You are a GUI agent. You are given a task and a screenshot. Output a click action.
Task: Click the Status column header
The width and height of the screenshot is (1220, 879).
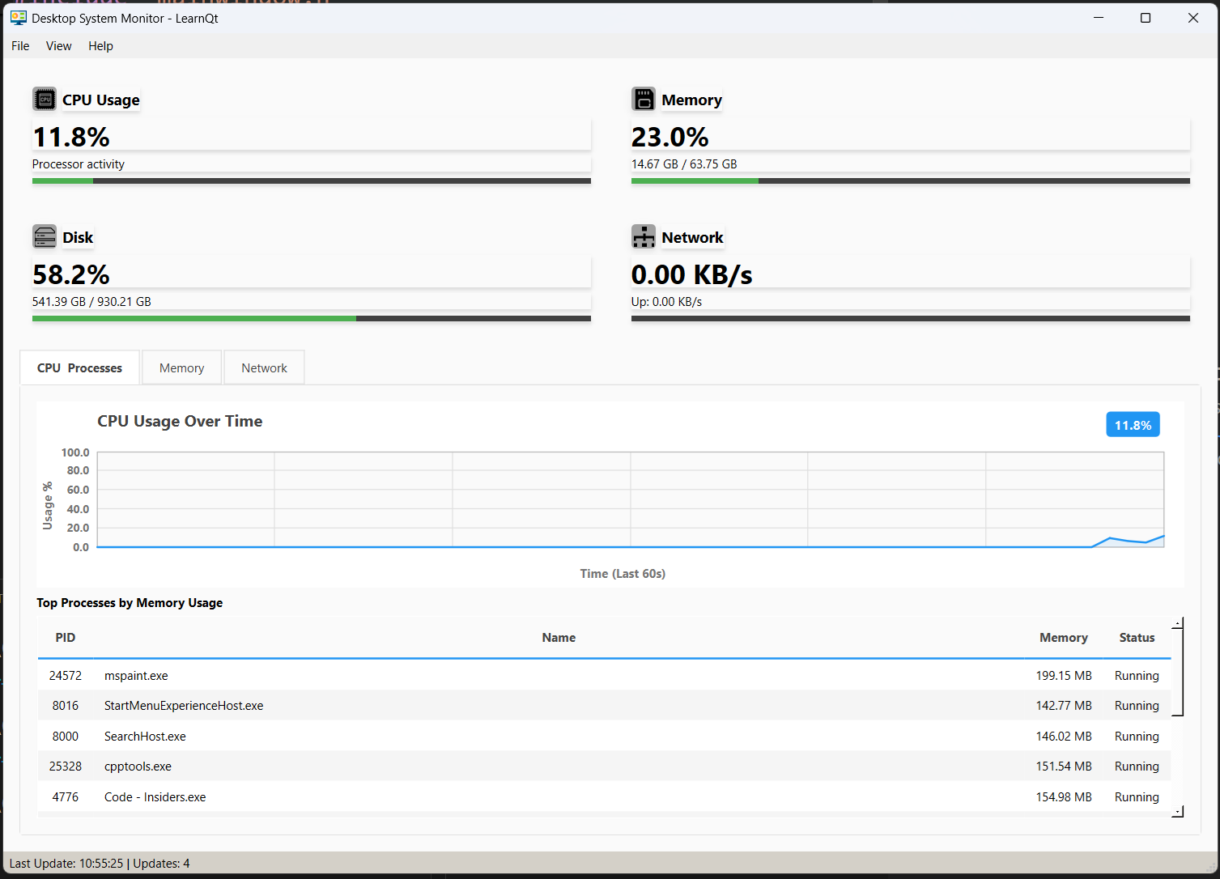1137,638
